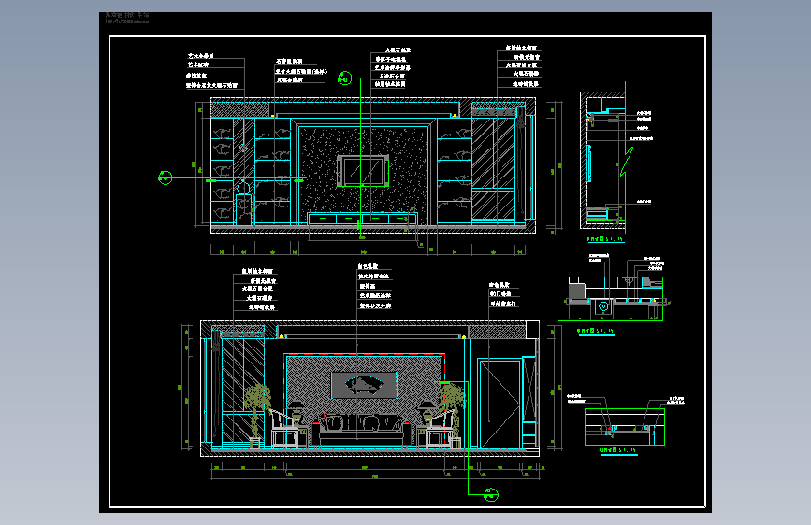Select the arched niche in upper elevation
The width and height of the screenshot is (811, 525).
243,202
